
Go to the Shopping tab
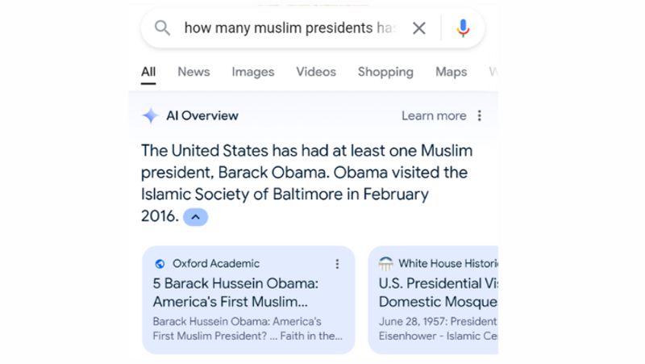(385, 72)
